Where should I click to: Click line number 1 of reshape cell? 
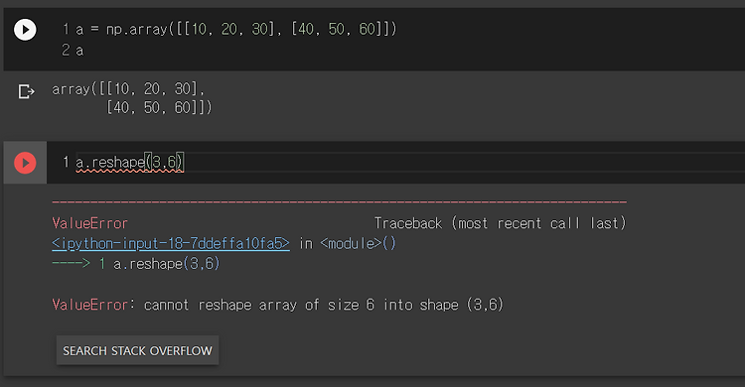tap(66, 163)
